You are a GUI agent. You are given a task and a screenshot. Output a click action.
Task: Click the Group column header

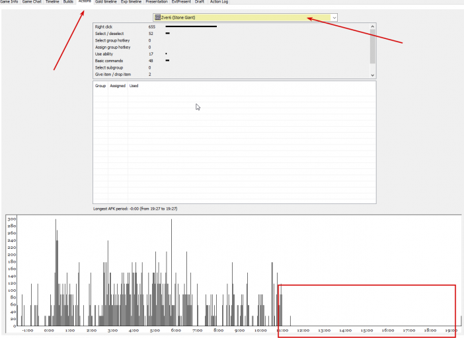(100, 86)
